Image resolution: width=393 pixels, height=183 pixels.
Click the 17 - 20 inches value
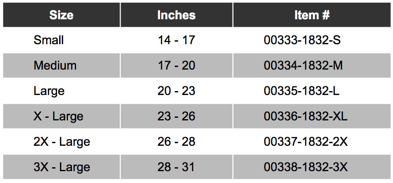pyautogui.click(x=177, y=66)
